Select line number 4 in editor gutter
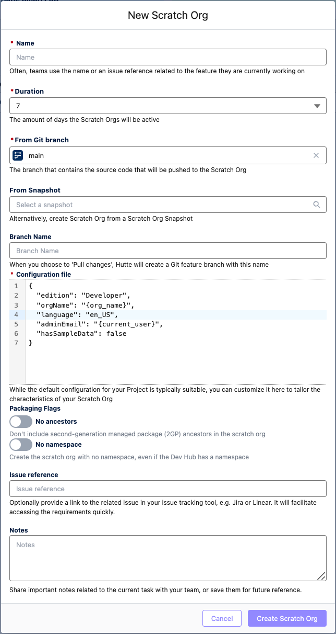Screen dimensions: 336x634 tap(16, 314)
